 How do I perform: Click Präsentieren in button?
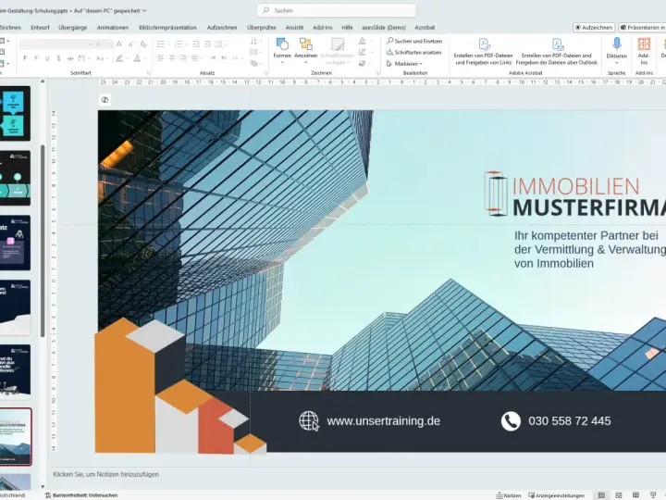(642, 28)
